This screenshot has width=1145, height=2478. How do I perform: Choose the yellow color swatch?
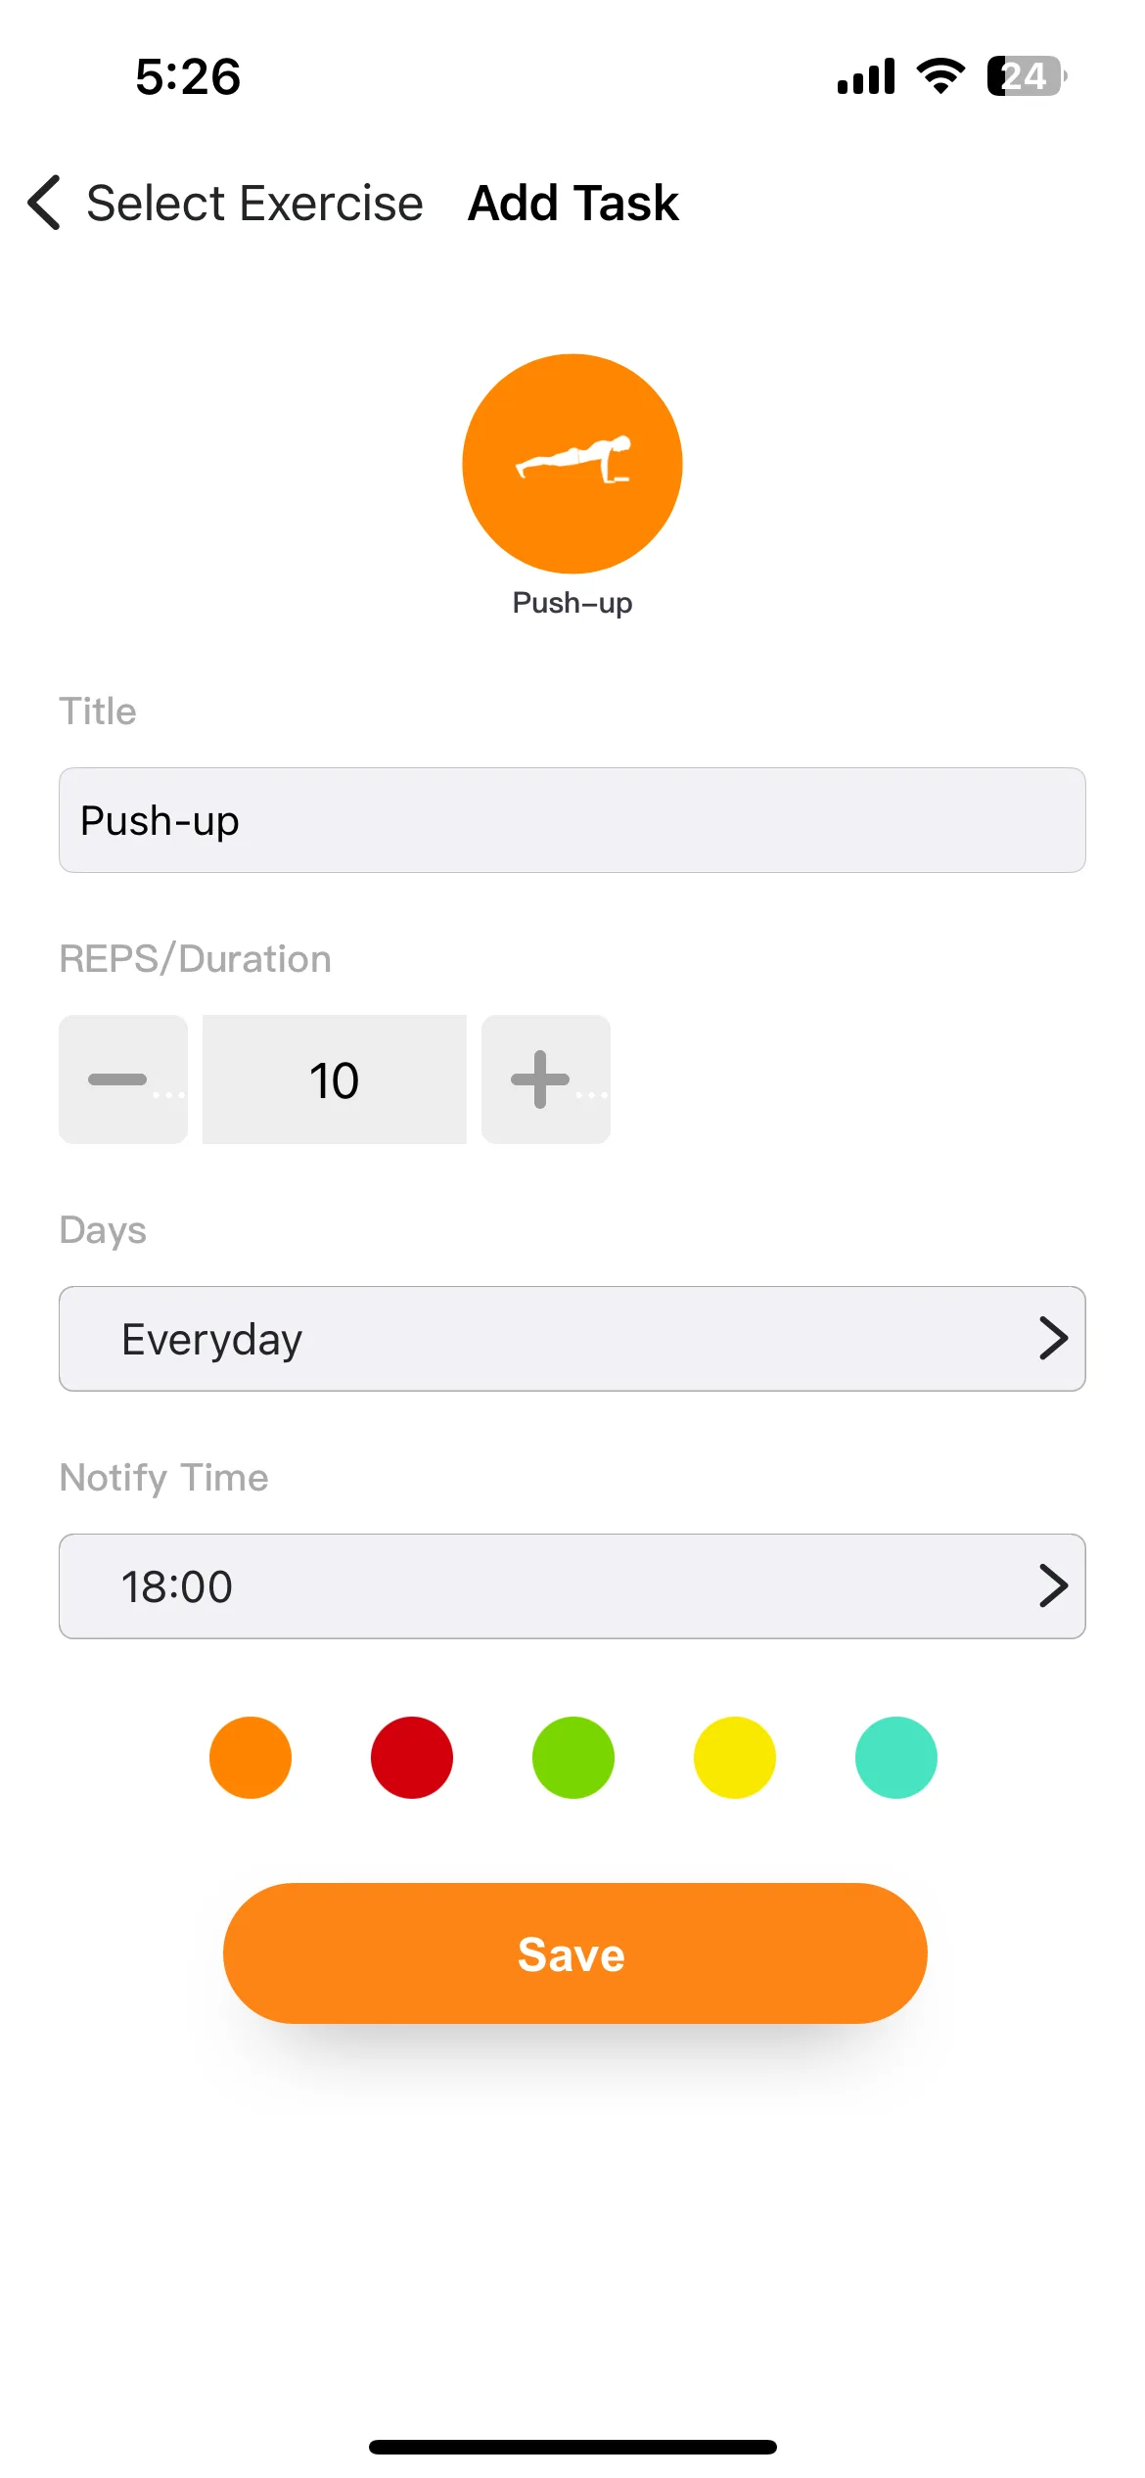[x=735, y=1757]
